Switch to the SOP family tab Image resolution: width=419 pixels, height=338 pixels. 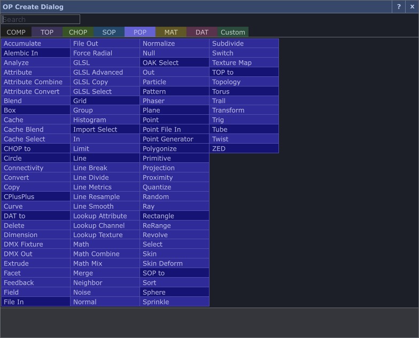(109, 32)
